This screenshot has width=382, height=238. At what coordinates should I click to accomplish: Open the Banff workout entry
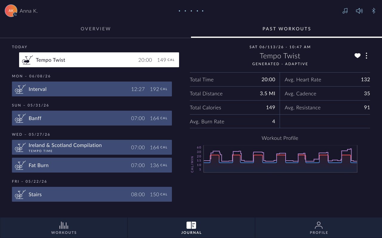[x=92, y=118]
